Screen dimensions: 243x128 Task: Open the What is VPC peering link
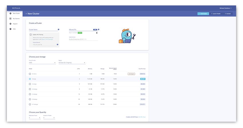tap(47, 39)
